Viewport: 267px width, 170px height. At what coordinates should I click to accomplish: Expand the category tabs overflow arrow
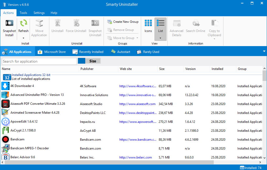264,51
